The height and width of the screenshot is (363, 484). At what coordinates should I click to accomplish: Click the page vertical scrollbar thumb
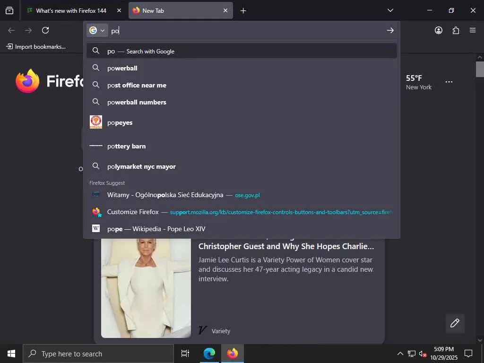coord(480,69)
